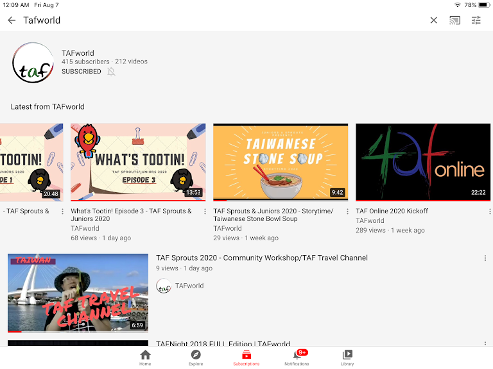Tap the 12:09 AM clock in status bar

[x=15, y=5]
